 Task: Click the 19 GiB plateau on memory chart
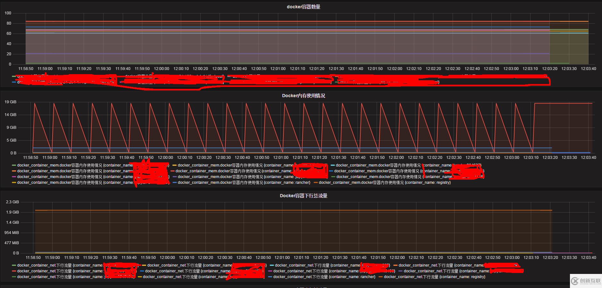(563, 103)
